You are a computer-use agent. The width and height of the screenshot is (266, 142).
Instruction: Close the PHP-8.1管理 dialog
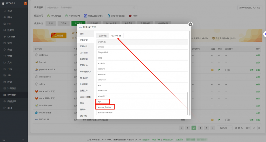point(190,24)
